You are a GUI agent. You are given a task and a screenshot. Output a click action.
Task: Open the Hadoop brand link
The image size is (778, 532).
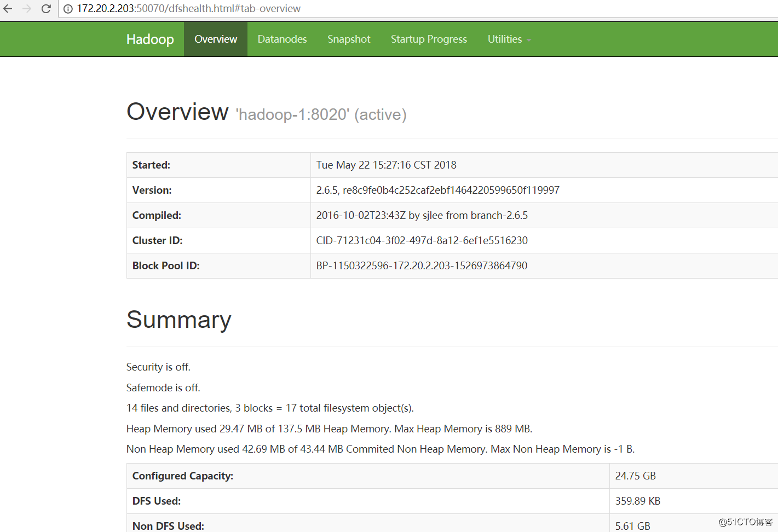point(150,39)
